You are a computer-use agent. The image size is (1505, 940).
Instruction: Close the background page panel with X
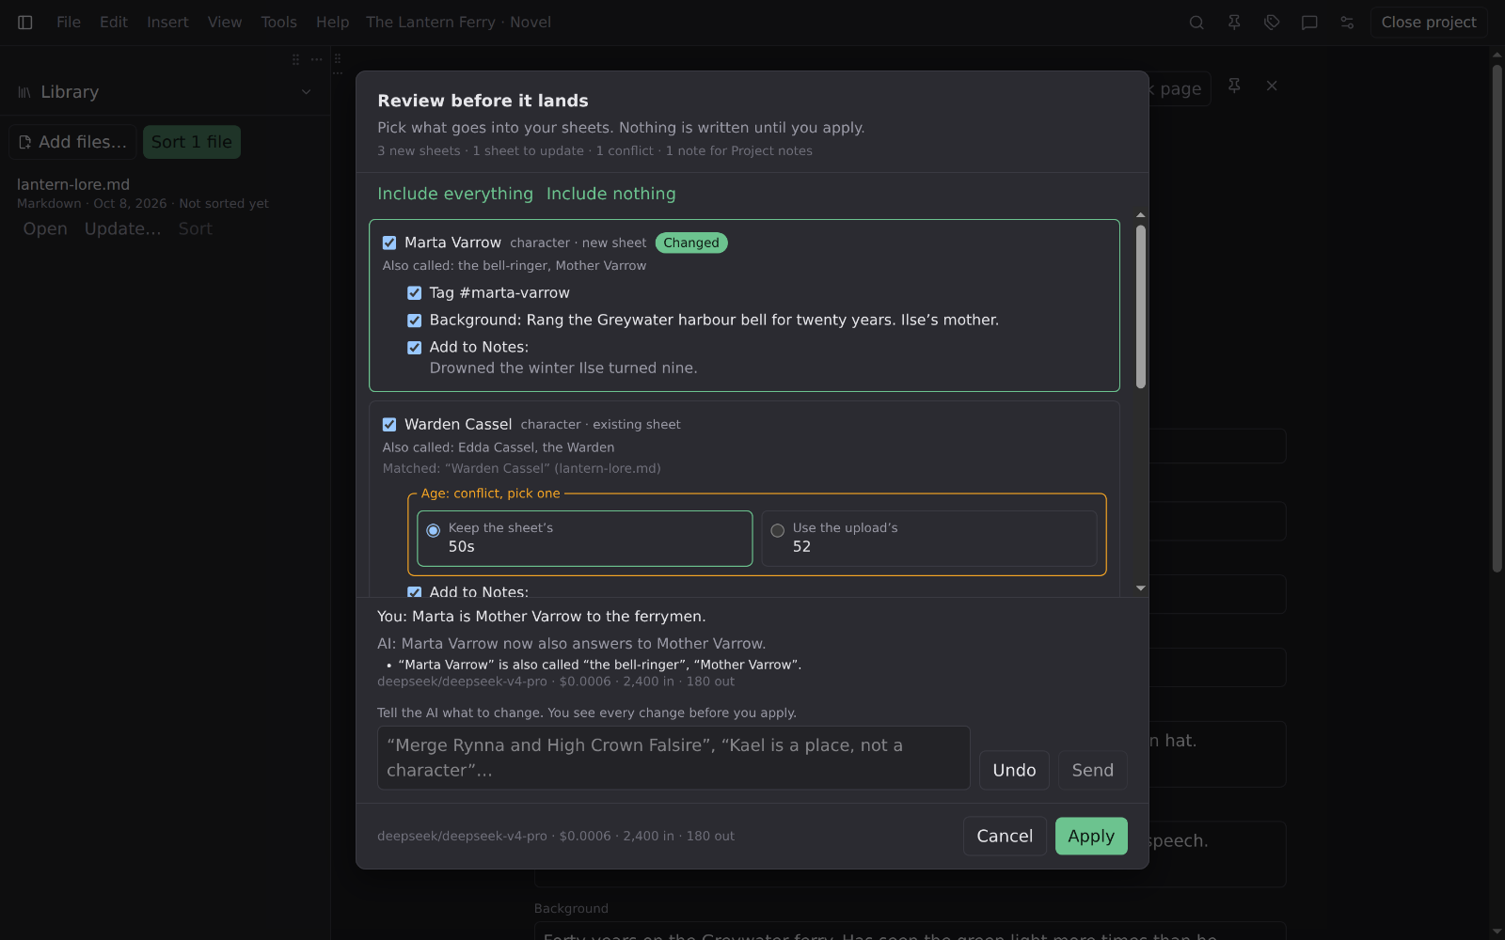[x=1272, y=86]
